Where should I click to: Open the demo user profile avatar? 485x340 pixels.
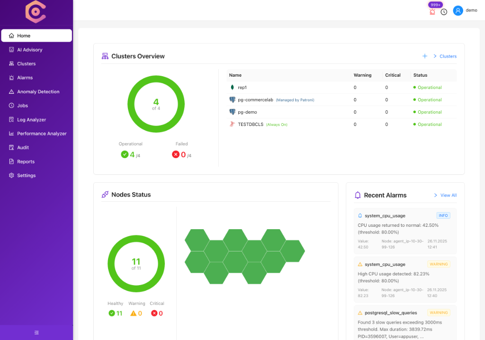(x=458, y=10)
